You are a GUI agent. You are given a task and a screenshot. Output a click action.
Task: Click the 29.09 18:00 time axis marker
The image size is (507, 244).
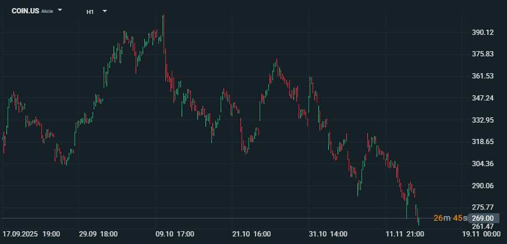click(x=98, y=234)
